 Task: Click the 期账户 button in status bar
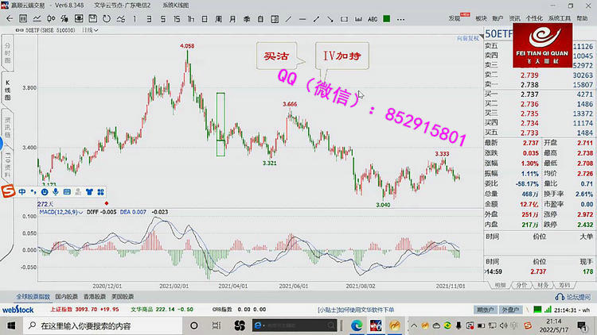coord(485,309)
